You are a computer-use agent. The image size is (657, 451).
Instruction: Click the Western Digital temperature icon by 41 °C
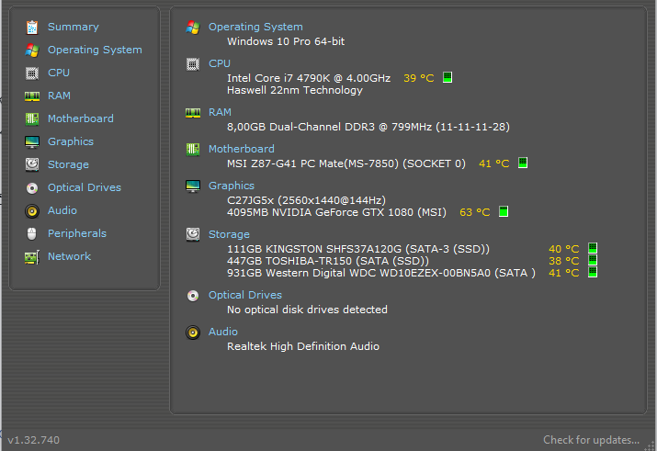click(593, 272)
